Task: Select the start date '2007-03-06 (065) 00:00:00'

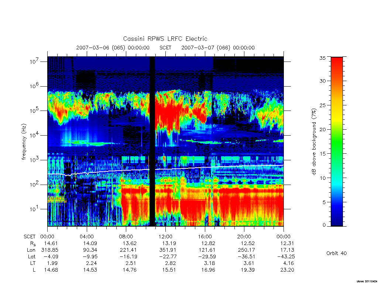Action: 113,48
